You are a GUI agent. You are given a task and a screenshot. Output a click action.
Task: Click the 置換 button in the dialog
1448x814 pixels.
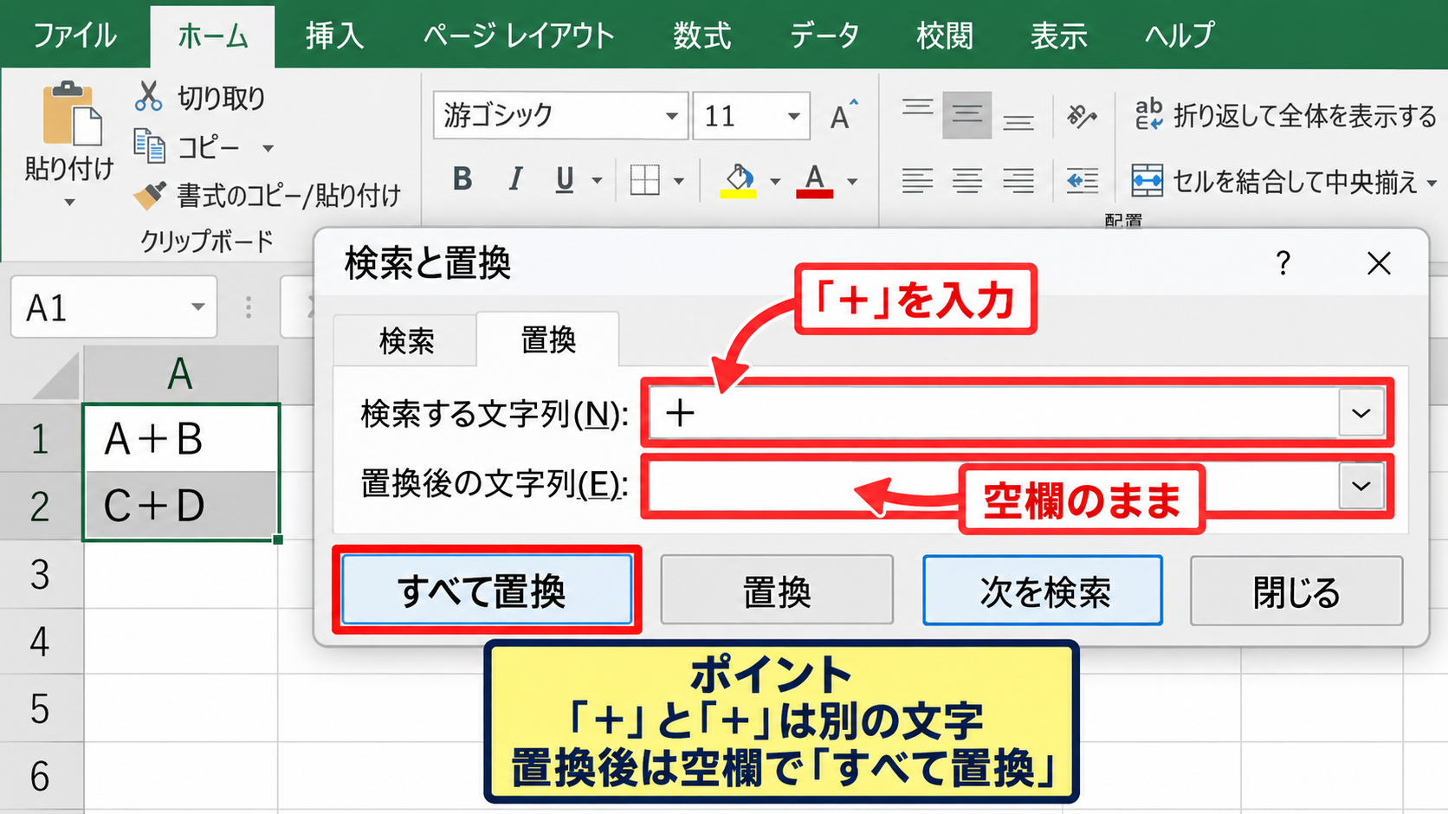777,591
